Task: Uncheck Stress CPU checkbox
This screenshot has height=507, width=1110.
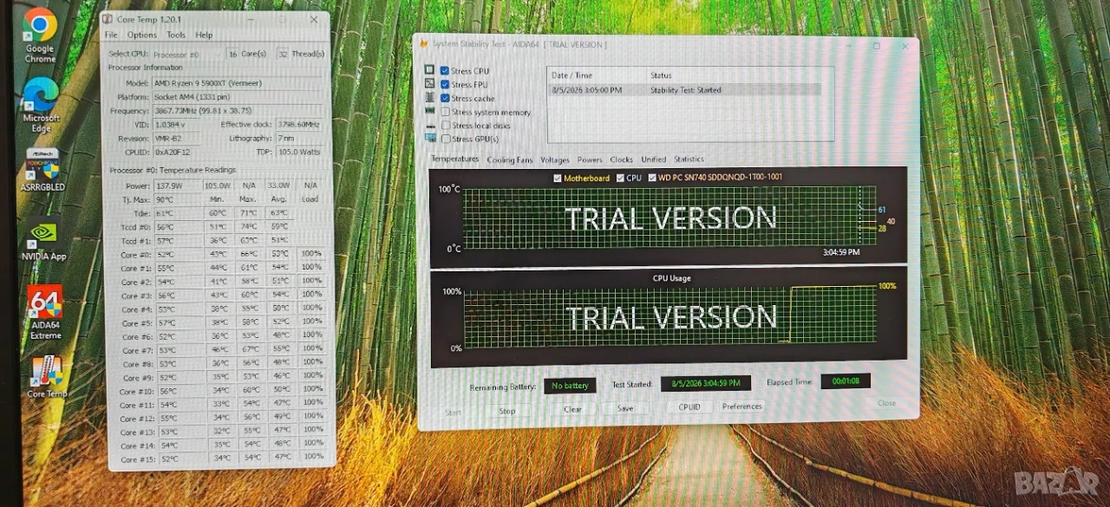Action: point(445,71)
